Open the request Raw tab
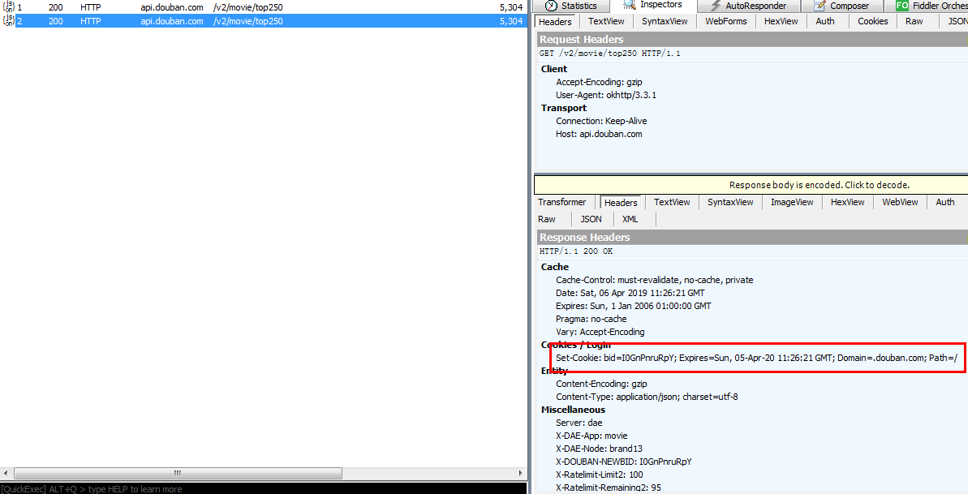The image size is (968, 494). click(x=914, y=21)
